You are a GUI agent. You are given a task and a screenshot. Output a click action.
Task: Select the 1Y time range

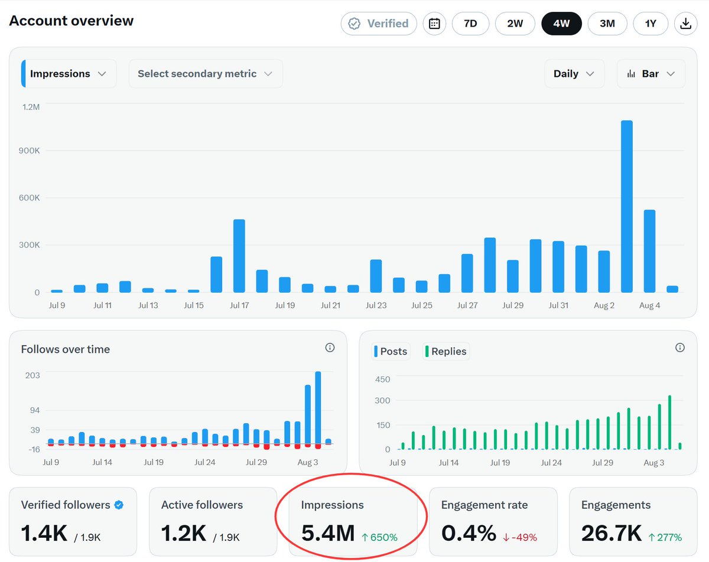coord(651,24)
